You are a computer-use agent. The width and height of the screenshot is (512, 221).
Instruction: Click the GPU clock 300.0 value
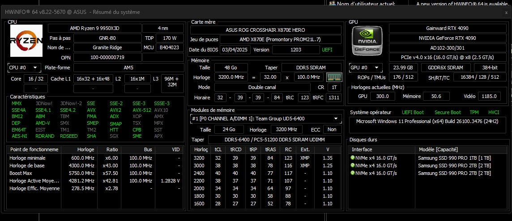(x=383, y=96)
